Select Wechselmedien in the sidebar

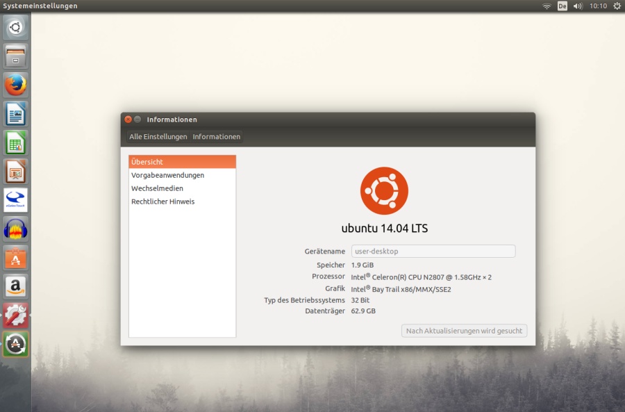[x=182, y=188]
